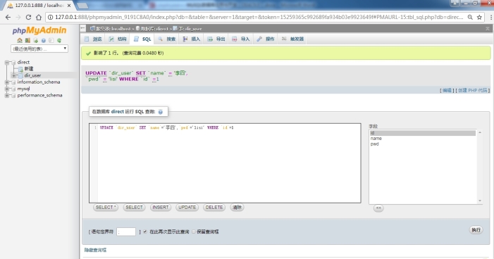Run the query with 执行 button
The width and height of the screenshot is (494, 259).
(x=476, y=230)
